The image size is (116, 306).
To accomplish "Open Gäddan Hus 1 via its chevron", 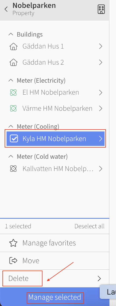I will coord(100,46).
